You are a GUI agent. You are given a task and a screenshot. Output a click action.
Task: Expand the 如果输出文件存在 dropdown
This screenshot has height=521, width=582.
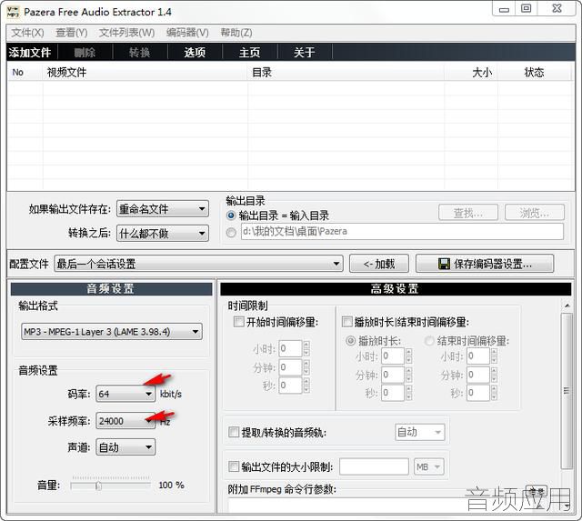[163, 209]
